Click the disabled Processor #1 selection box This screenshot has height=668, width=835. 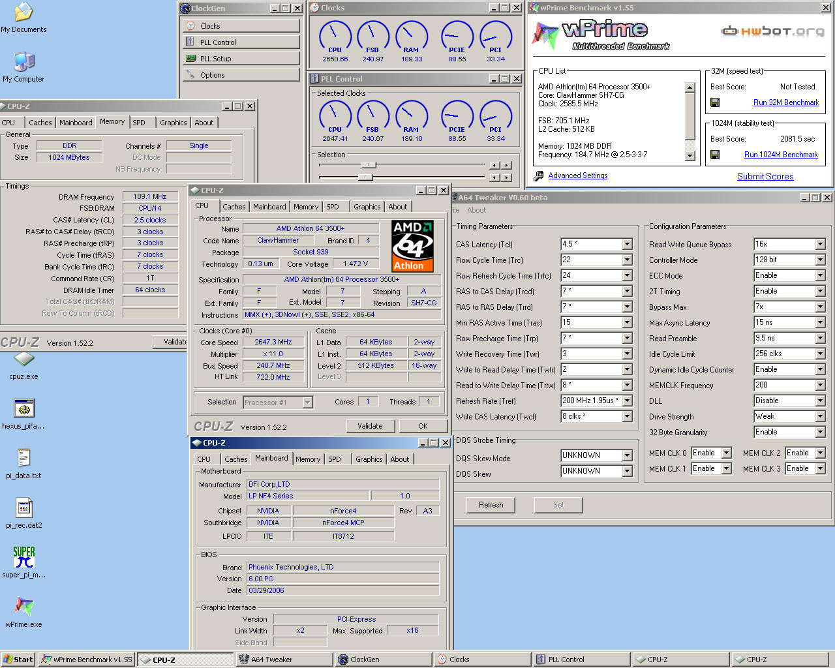point(278,402)
